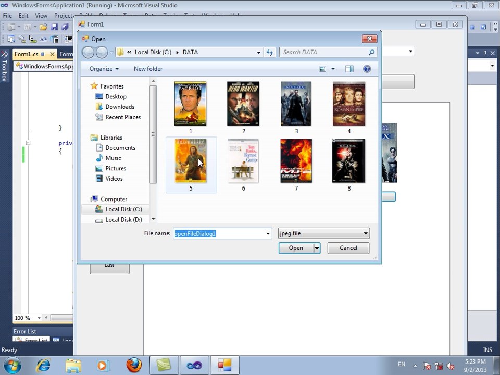
Task: Select thumbnail 3, the Matrix poster
Action: [x=296, y=104]
